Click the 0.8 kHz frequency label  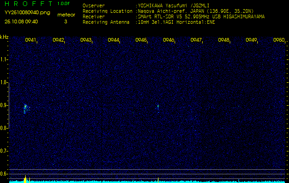4,128
